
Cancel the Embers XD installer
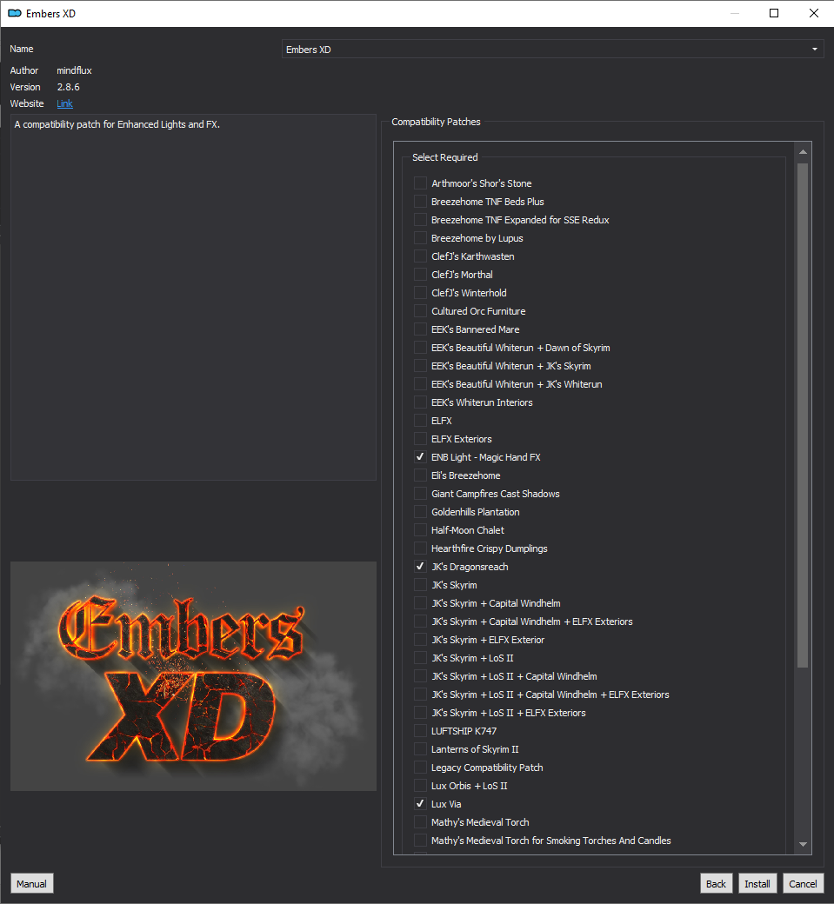[803, 884]
